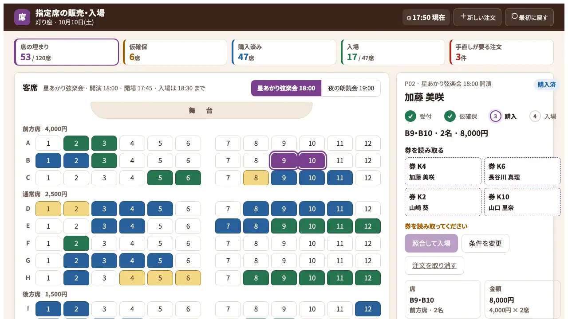Select free seat A12

368,144
